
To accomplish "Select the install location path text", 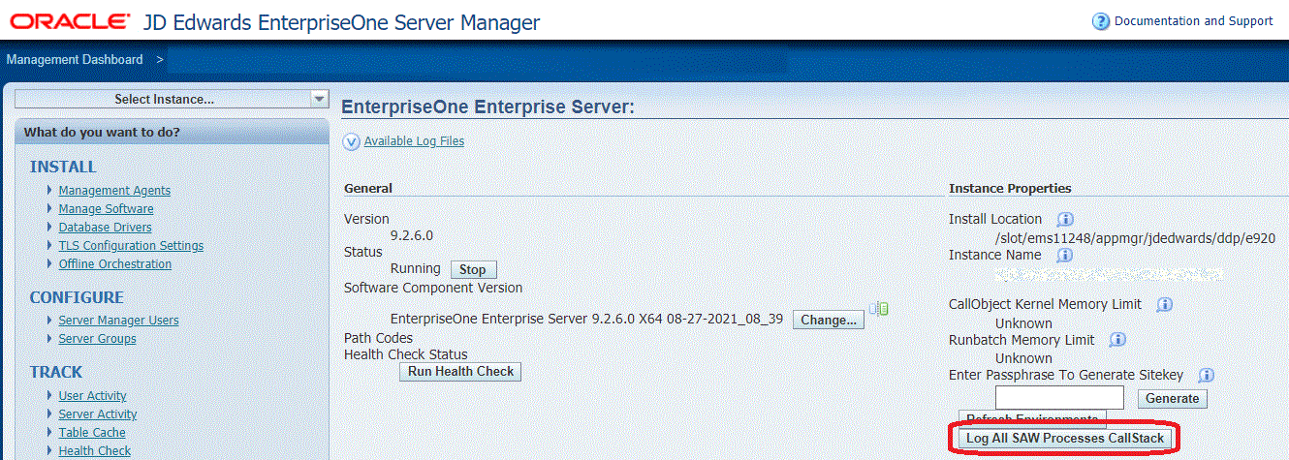I will pos(1134,237).
